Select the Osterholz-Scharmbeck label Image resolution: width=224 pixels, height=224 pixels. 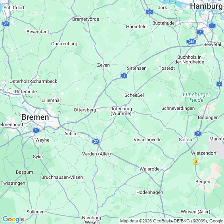(x=33, y=81)
